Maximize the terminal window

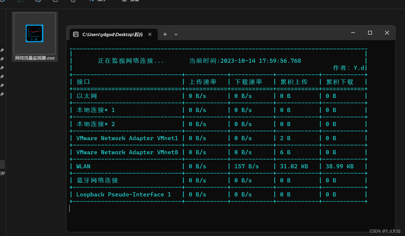click(370, 33)
